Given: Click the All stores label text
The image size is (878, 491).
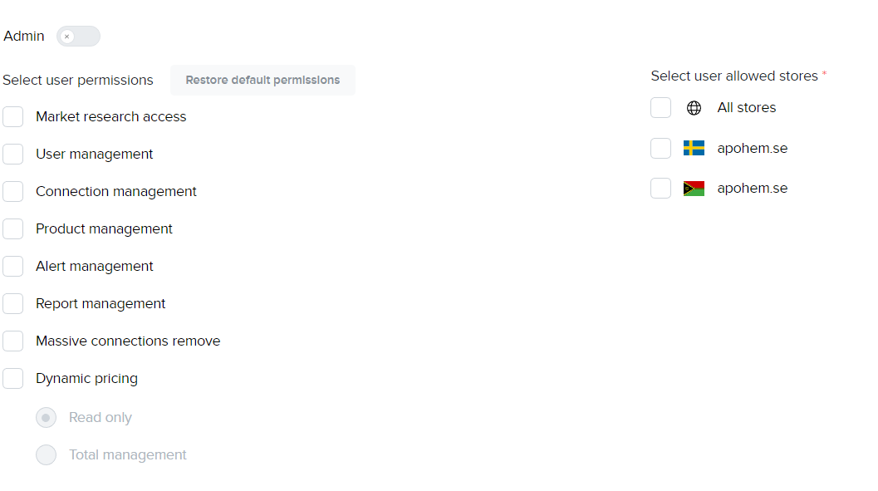Looking at the screenshot, I should tap(747, 108).
